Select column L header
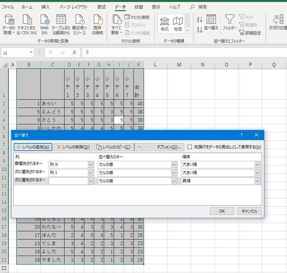 155,65
